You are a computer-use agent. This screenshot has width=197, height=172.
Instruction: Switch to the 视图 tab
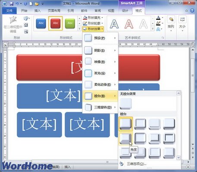[111, 11]
